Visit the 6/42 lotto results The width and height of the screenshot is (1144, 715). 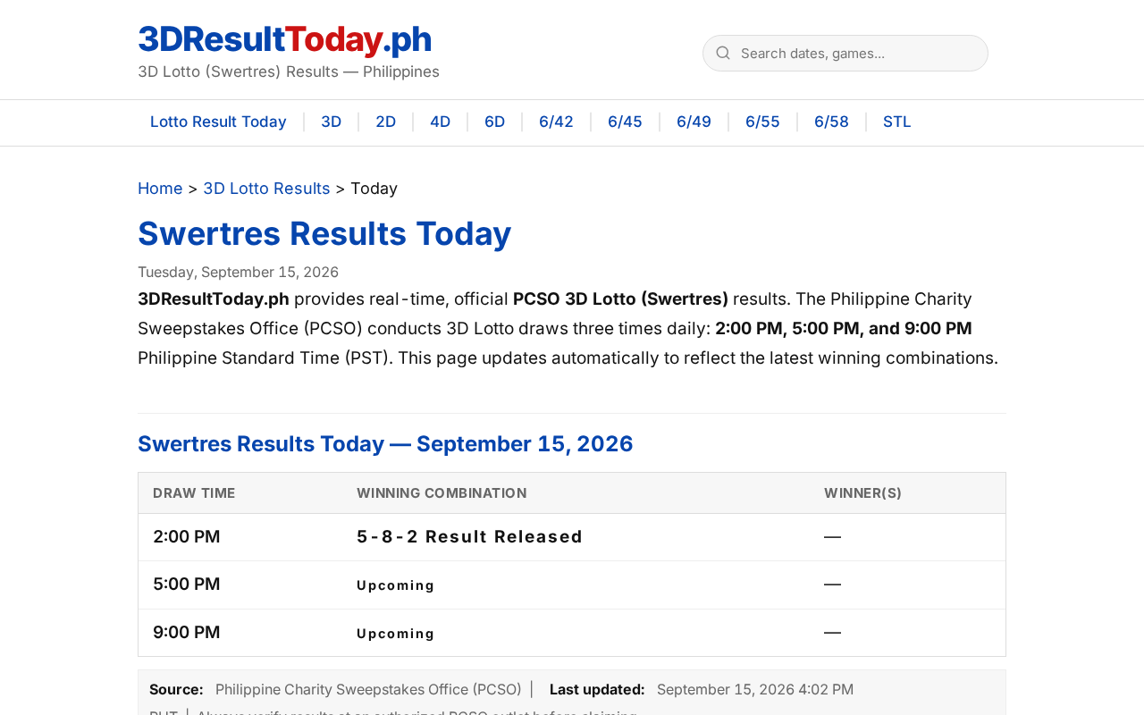[556, 122]
